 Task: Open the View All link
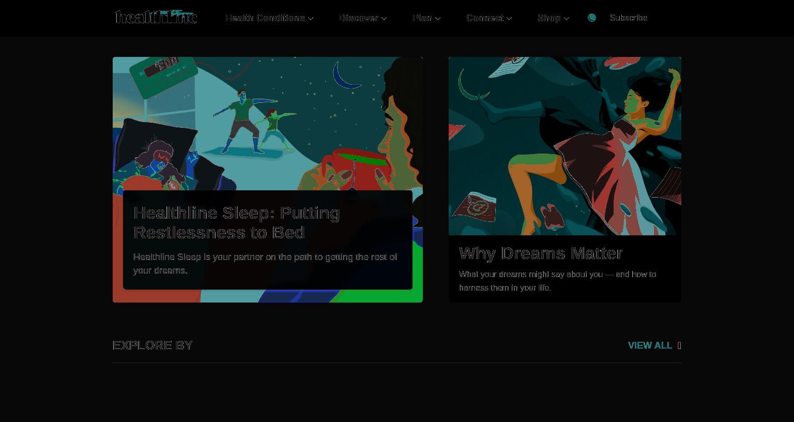[650, 345]
